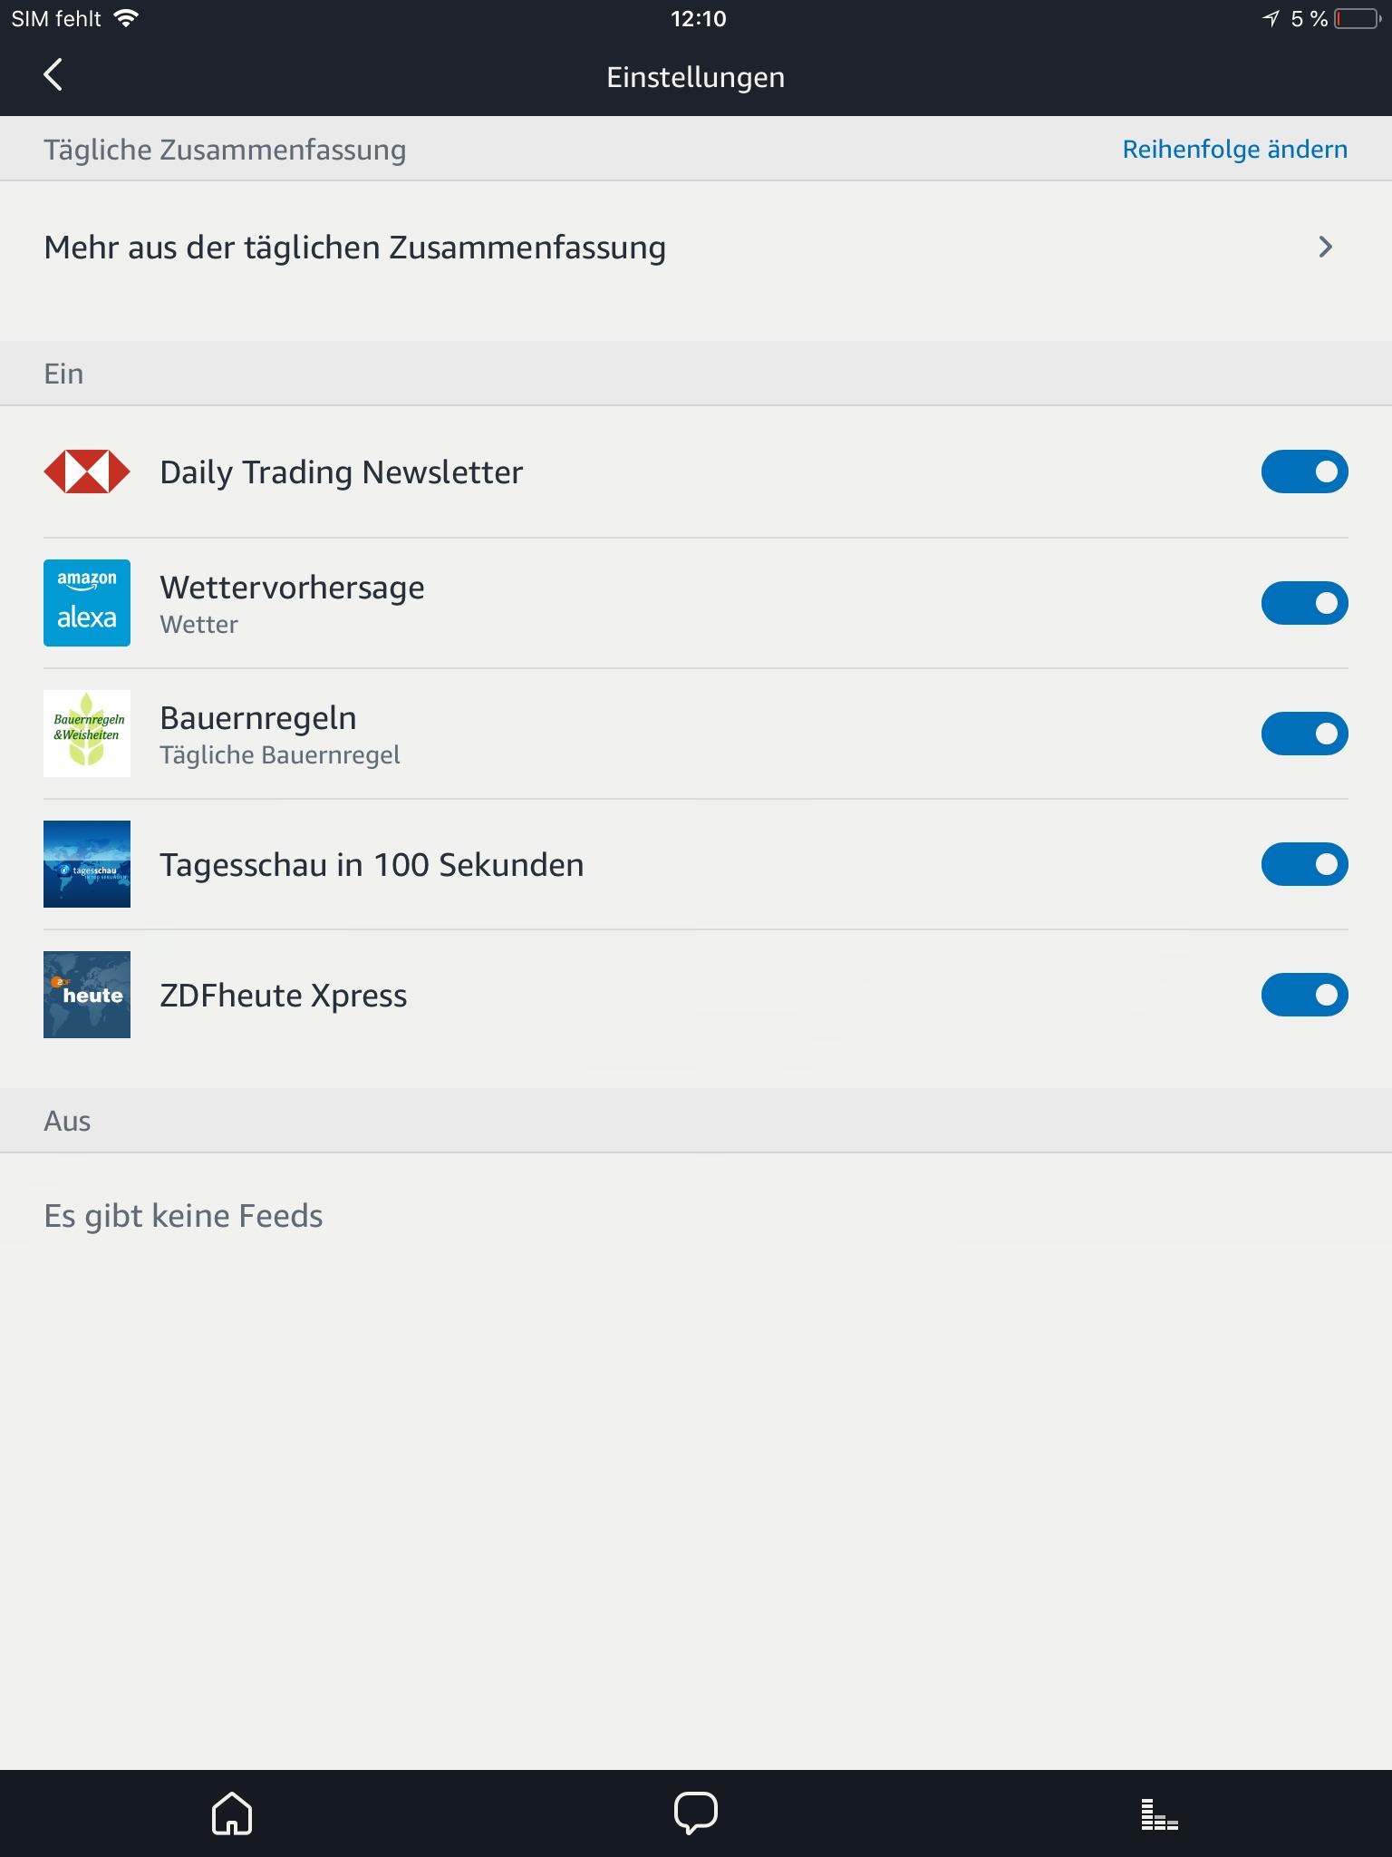Disable the Daily Trading Newsletter toggle

click(1305, 472)
